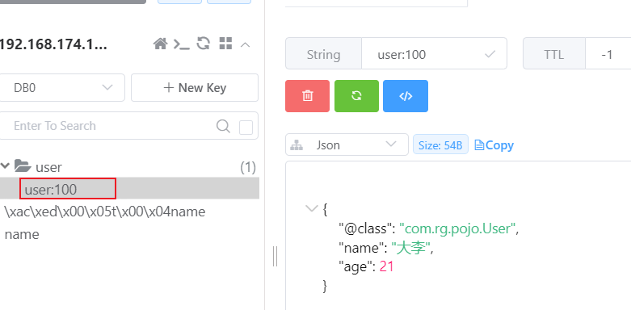Image resolution: width=631 pixels, height=310 pixels.
Task: Click the "com.rg.pojo.User" value
Action: coord(457,228)
